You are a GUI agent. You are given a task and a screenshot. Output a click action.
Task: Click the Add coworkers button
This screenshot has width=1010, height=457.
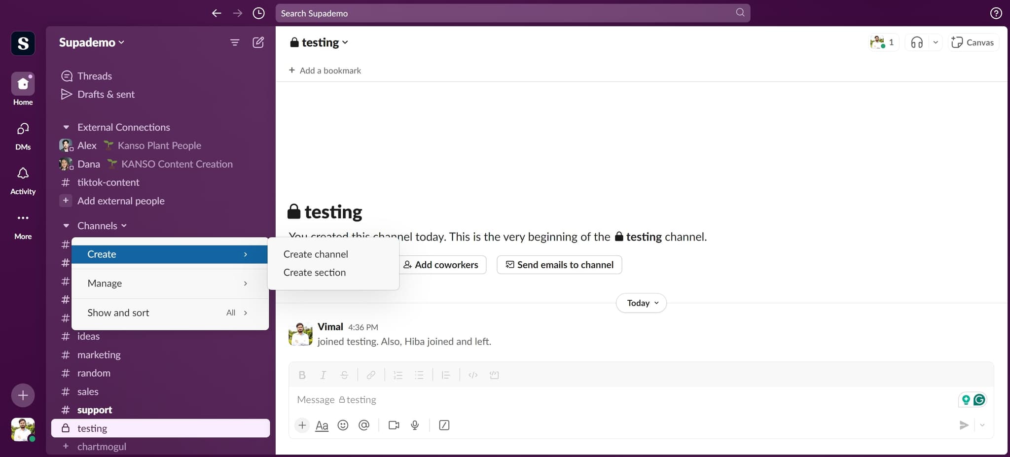click(441, 265)
